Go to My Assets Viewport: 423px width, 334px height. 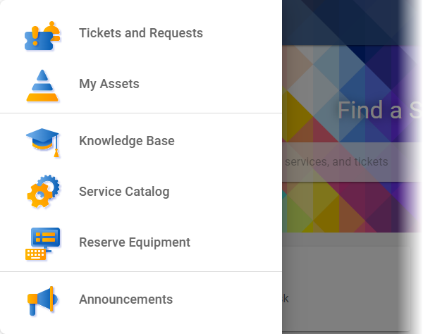click(x=141, y=84)
